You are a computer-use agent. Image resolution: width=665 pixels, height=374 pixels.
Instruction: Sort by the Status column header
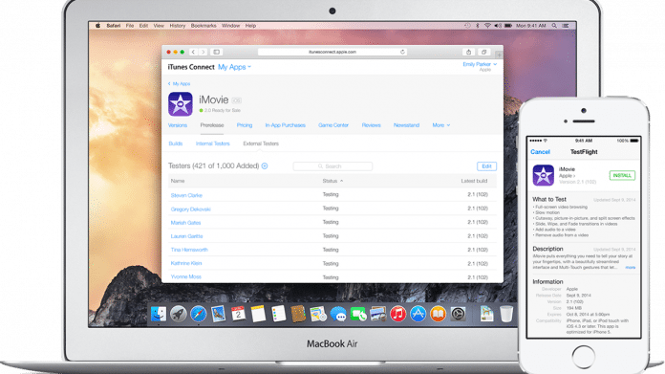coord(332,181)
